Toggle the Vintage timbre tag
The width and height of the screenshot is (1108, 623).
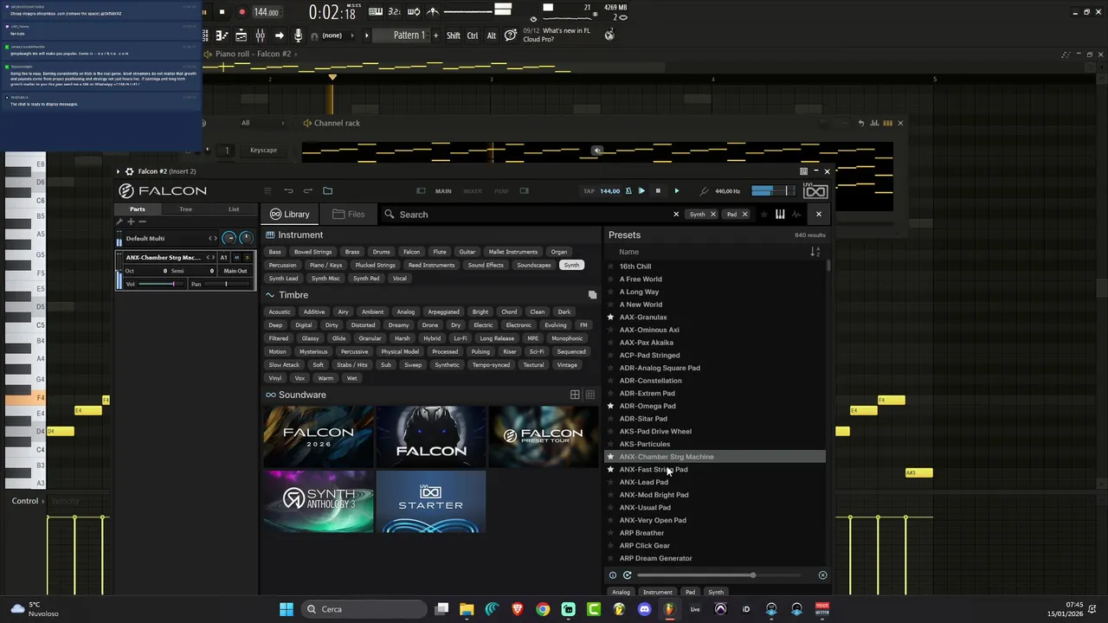coord(567,365)
